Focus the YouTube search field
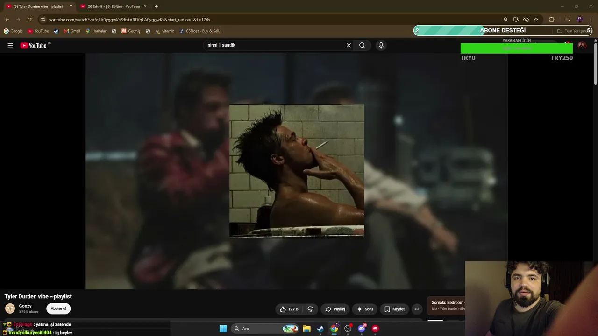This screenshot has width=598, height=336. pos(276,45)
